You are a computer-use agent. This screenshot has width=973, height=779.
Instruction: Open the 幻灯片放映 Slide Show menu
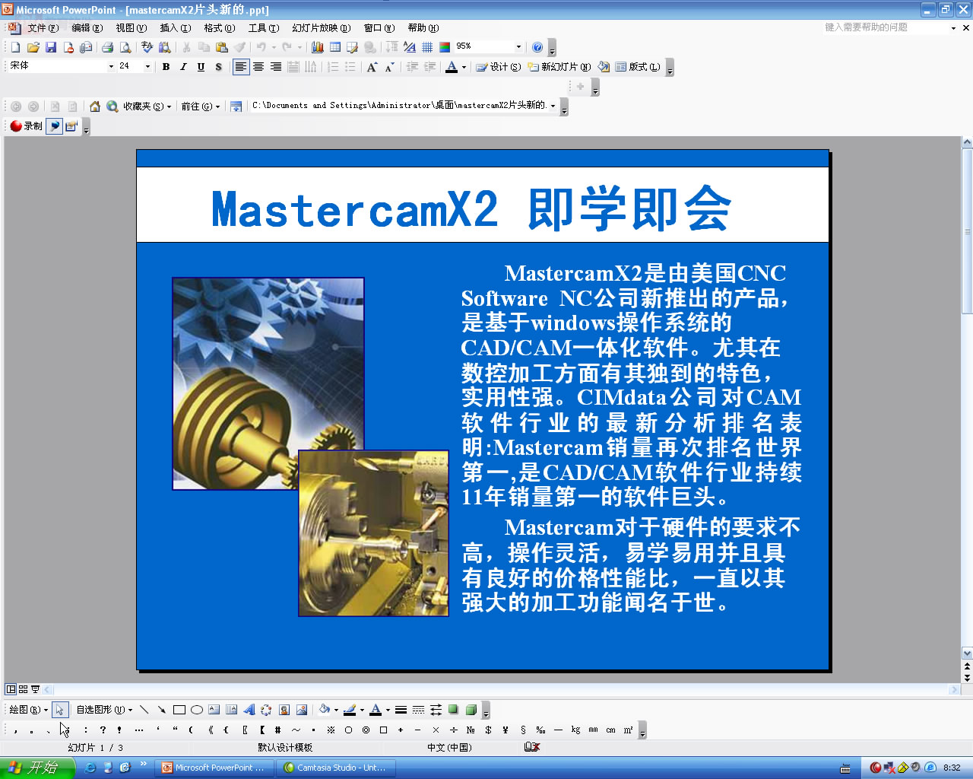point(321,28)
